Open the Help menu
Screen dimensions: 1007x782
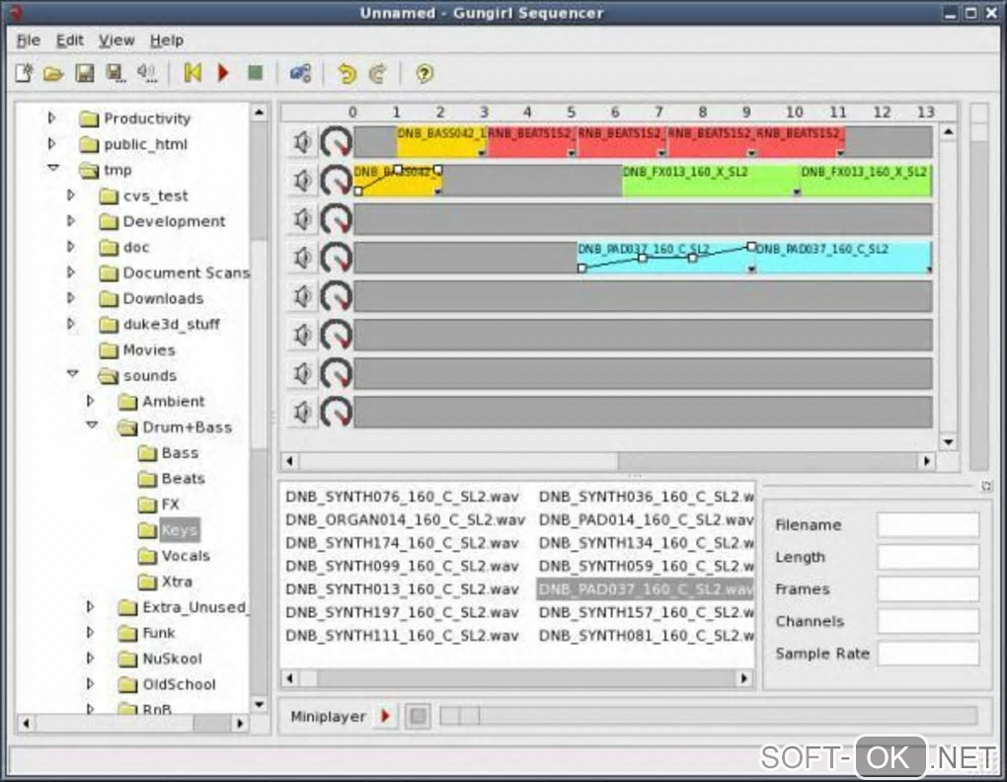click(x=167, y=40)
